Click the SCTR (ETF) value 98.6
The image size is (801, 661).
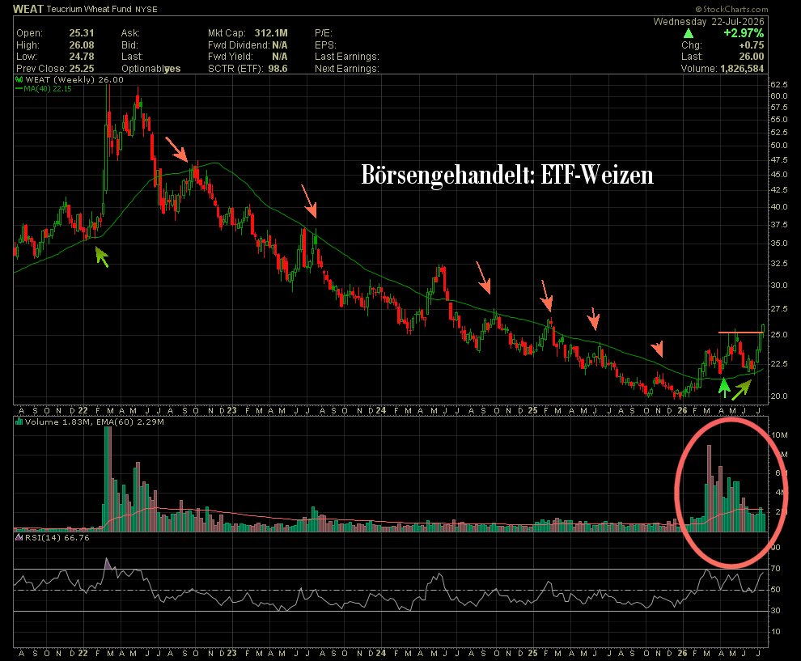pos(278,69)
